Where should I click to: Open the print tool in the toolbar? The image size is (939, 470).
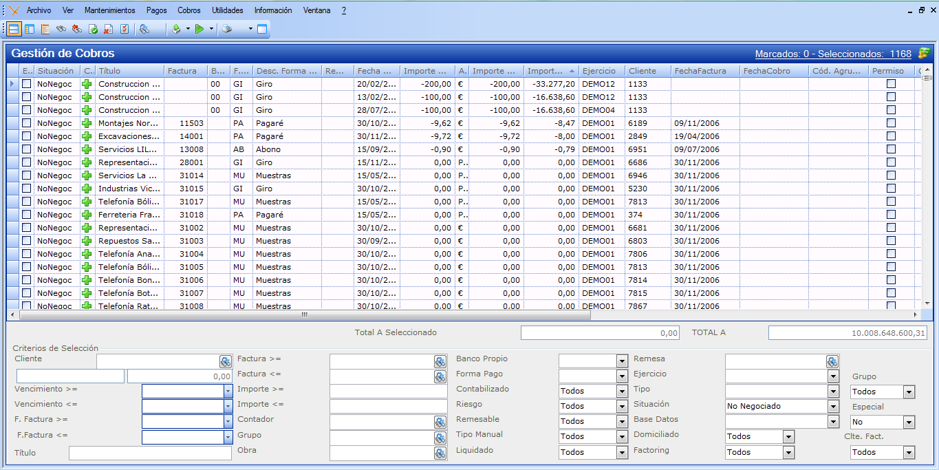click(228, 29)
